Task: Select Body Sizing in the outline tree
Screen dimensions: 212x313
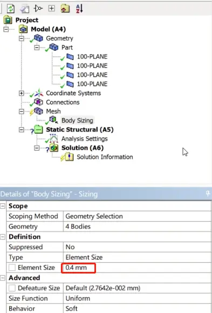Action: click(77, 121)
